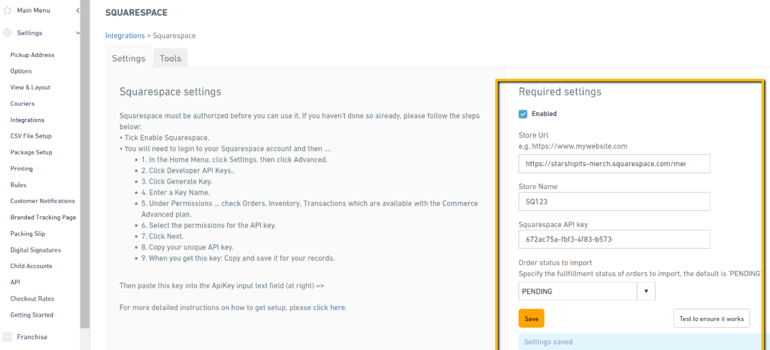Click the Franchise grid icon

(7, 337)
